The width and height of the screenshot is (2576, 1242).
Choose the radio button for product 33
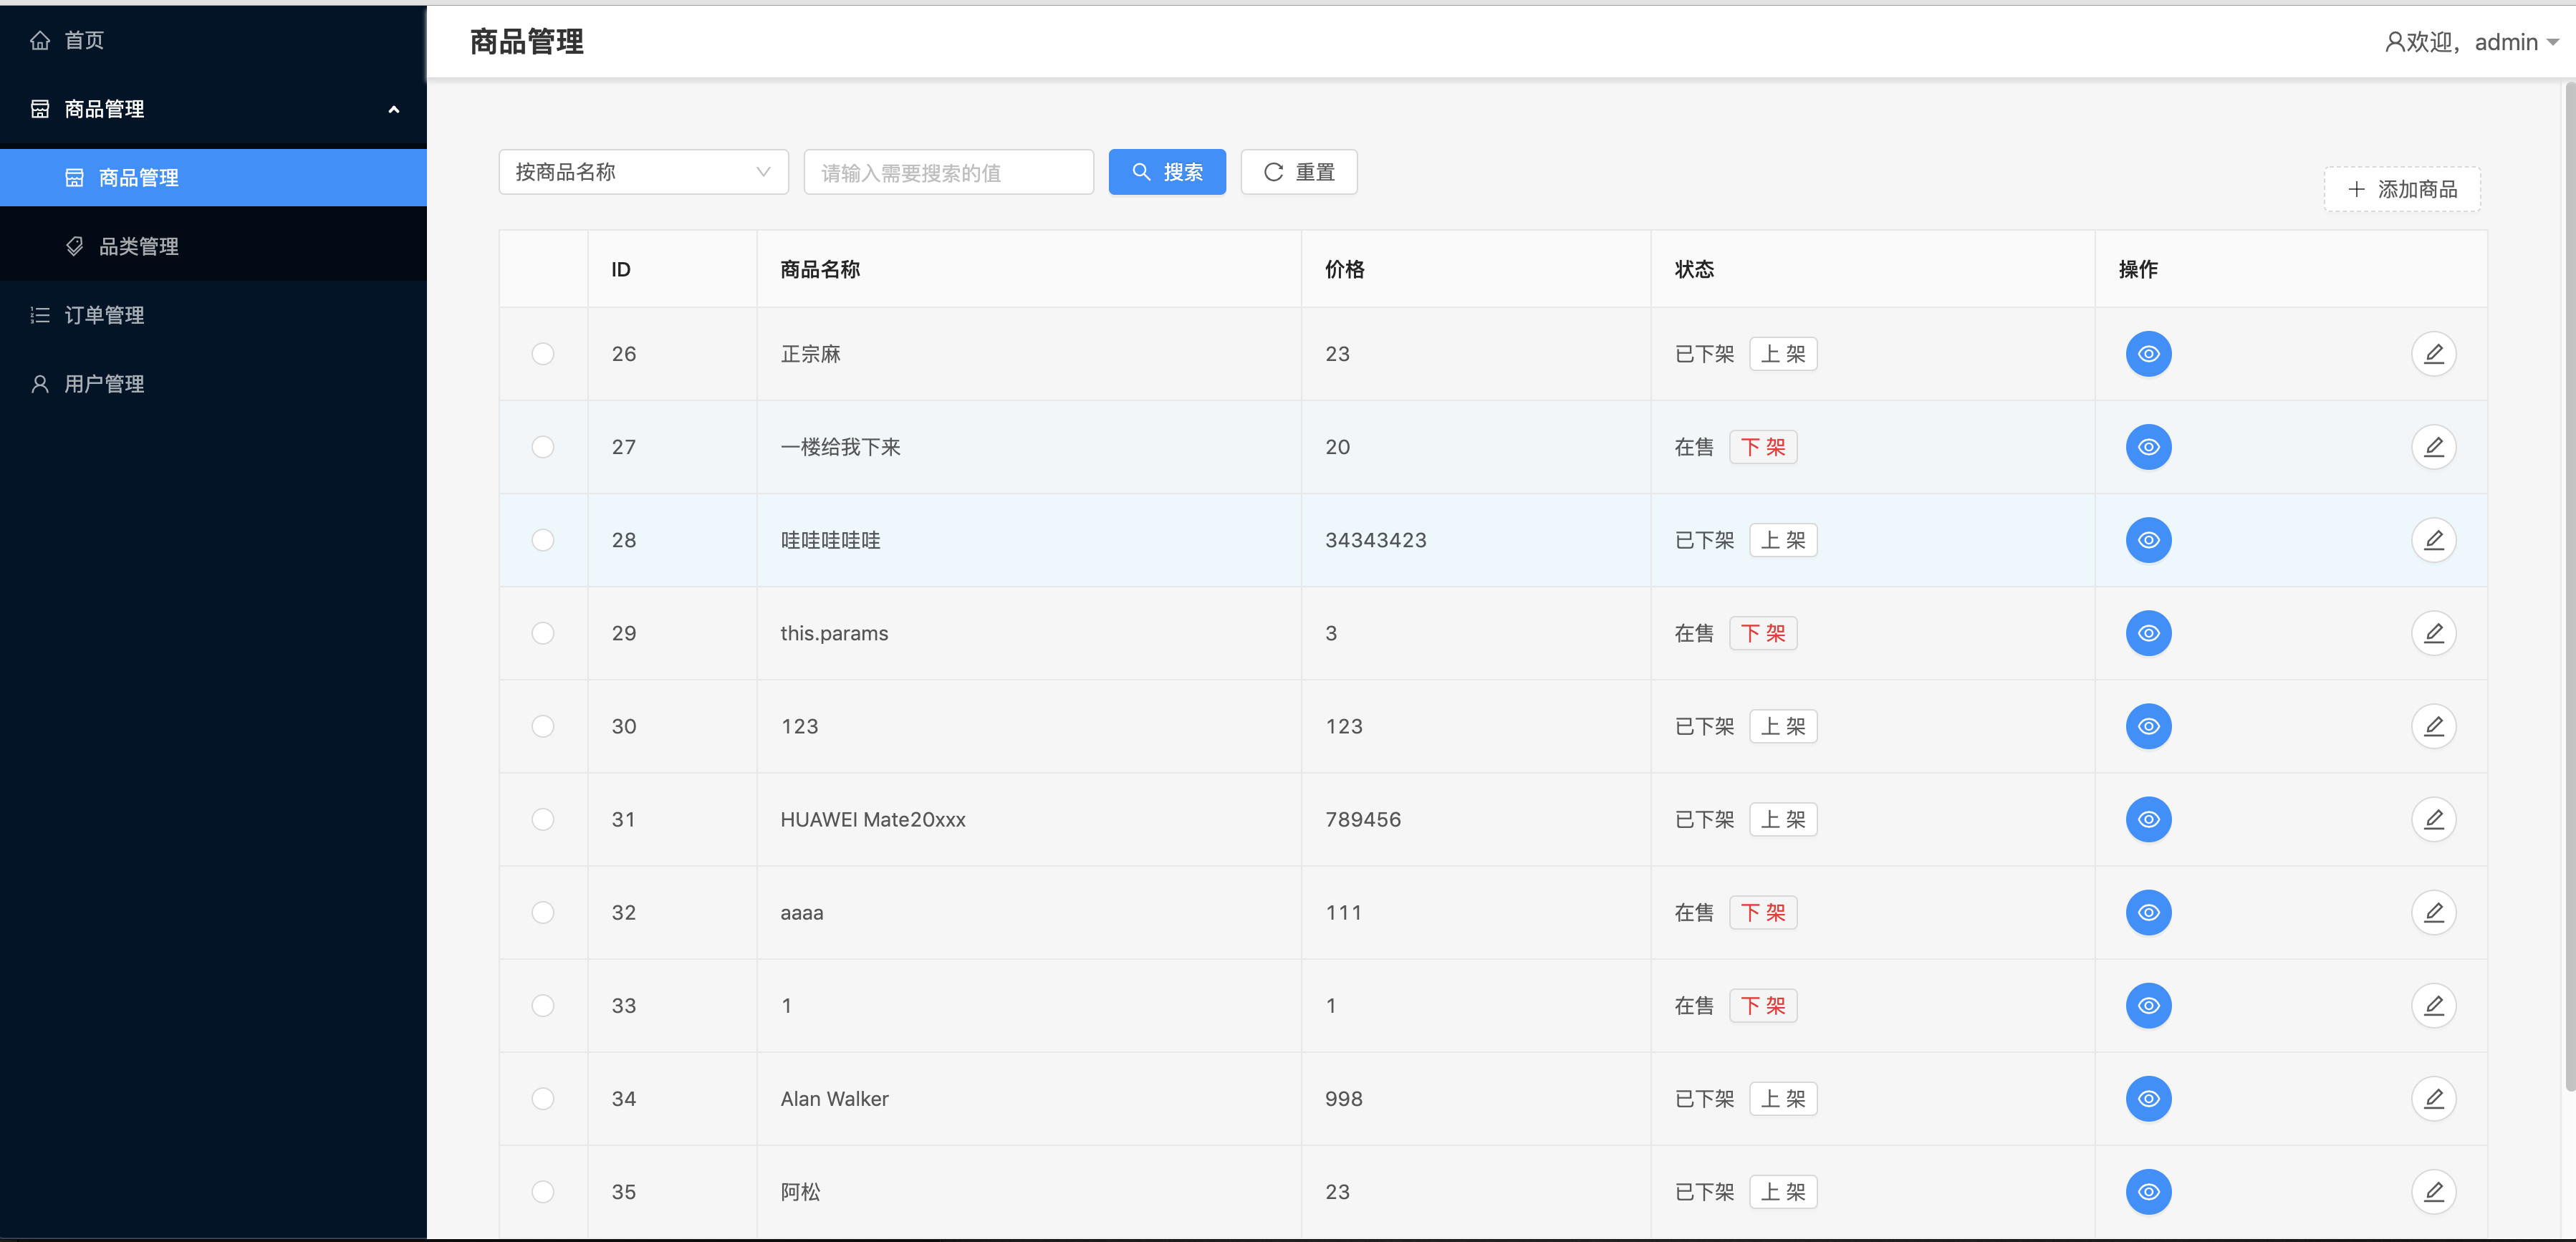(x=543, y=1005)
